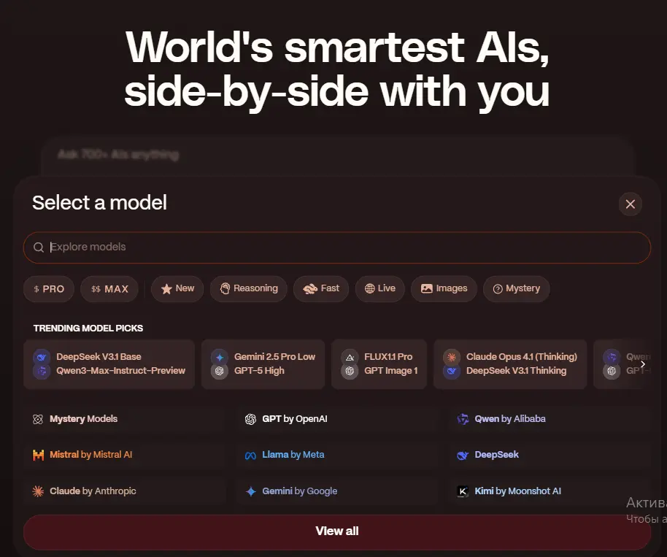The height and width of the screenshot is (557, 667).
Task: Toggle the Mystery filter chip
Action: (517, 289)
